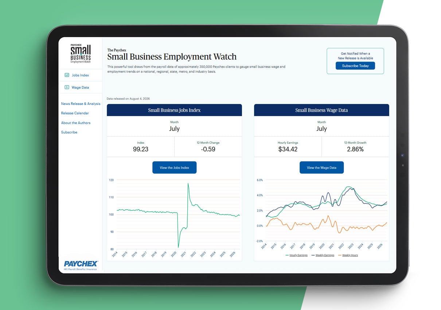Click the Small Business Jobs Index header

pyautogui.click(x=174, y=110)
